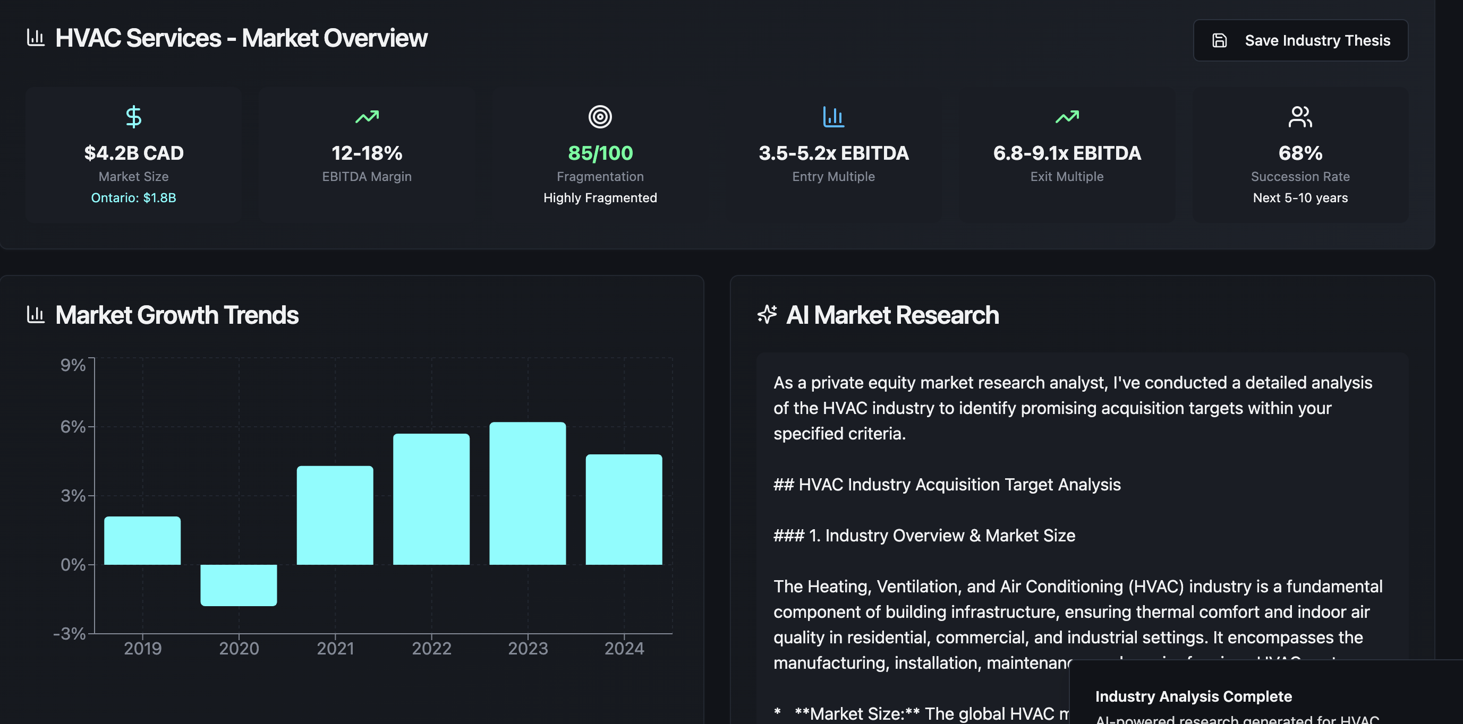Viewport: 1463px width, 724px height.
Task: Click the 2021 growth bar
Action: tap(335, 515)
